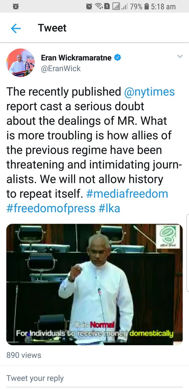Image resolution: width=189 pixels, height=390 pixels.
Task: Tap the SIM 1 indicator icon
Action: pyautogui.click(x=106, y=6)
